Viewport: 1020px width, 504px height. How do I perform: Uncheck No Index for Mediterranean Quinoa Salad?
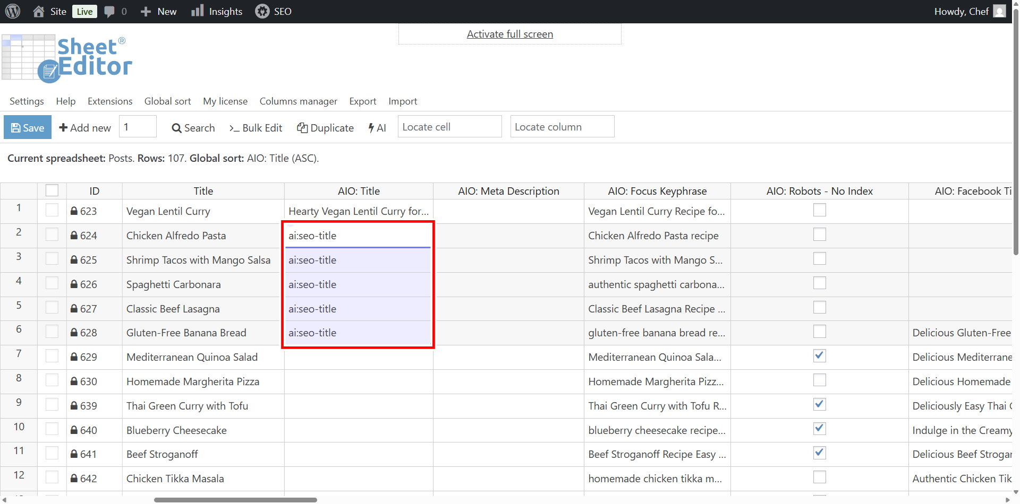[819, 356]
